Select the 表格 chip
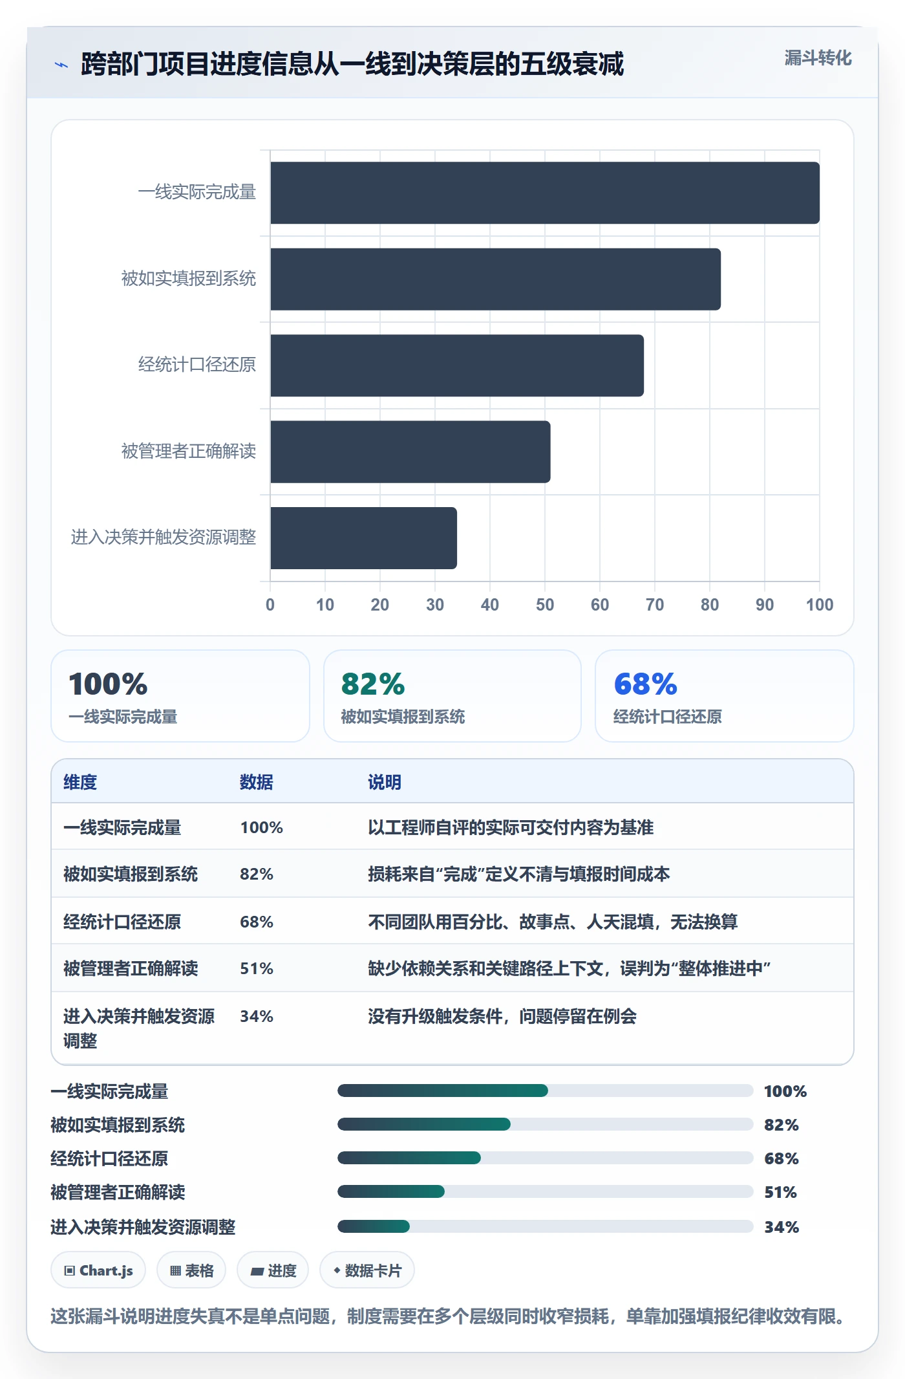The height and width of the screenshot is (1379, 905). click(x=191, y=1270)
